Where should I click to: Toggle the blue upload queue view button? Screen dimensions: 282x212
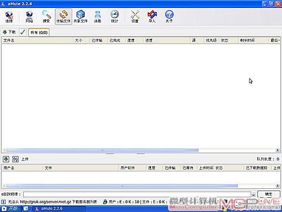pyautogui.click(x=15, y=159)
